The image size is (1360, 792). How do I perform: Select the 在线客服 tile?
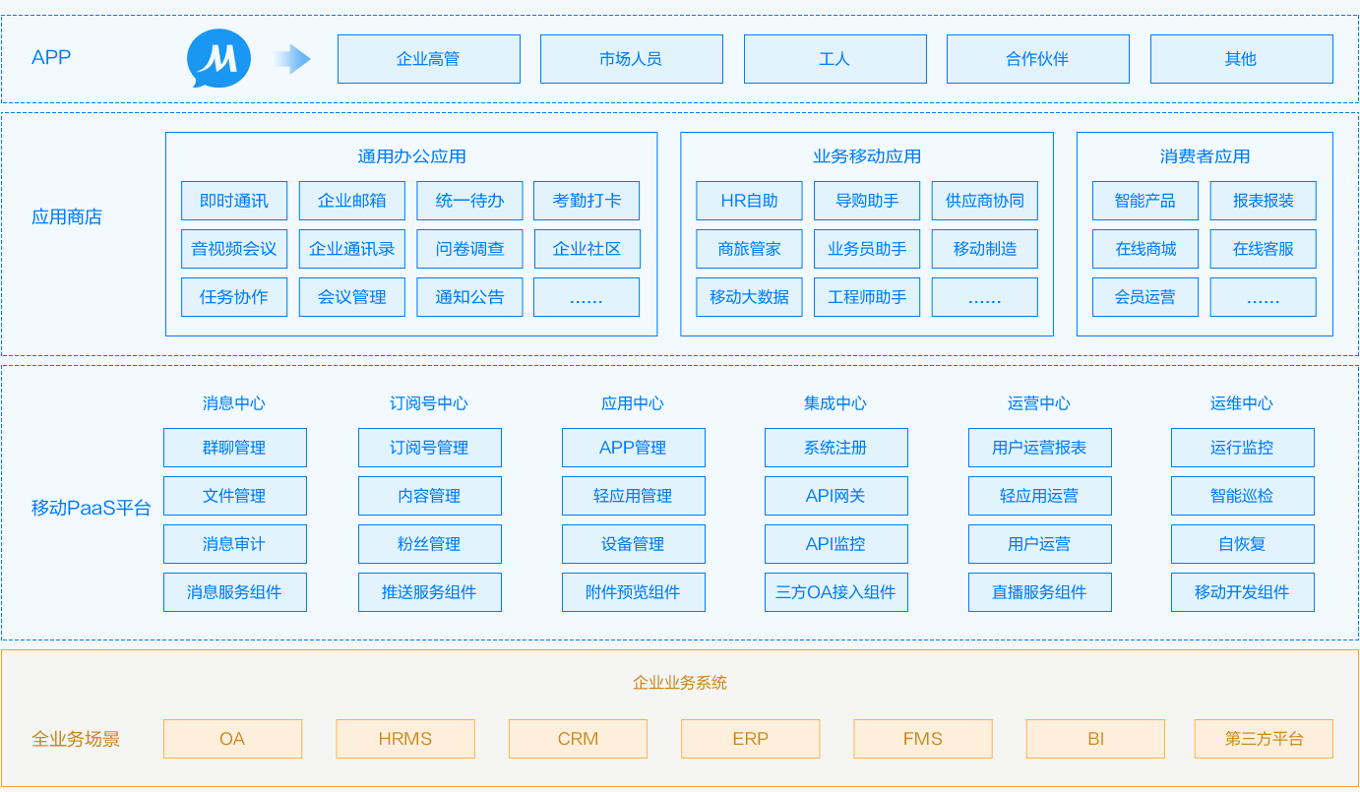pos(1264,249)
